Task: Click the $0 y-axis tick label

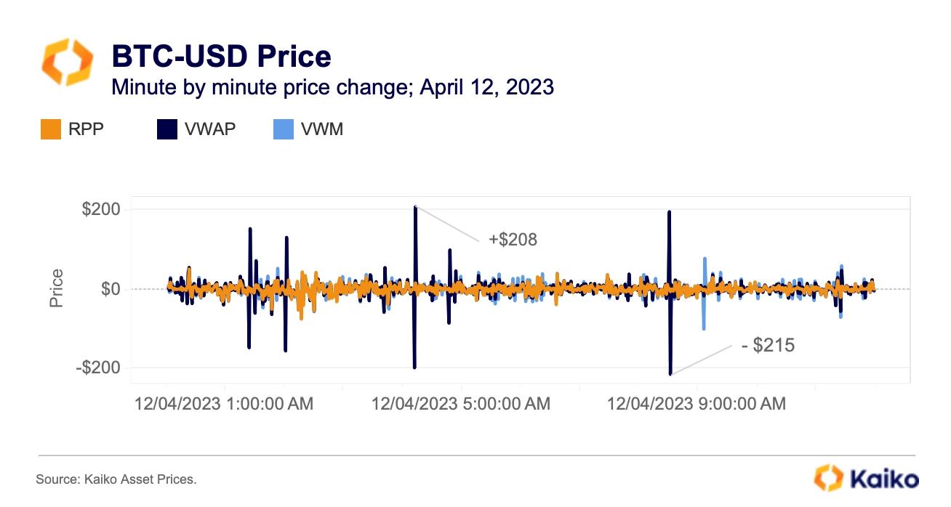Action: pos(110,289)
